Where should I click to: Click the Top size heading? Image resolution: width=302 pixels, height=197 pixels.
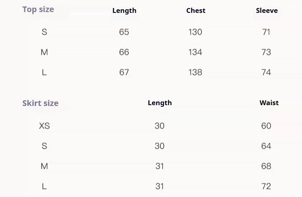pyautogui.click(x=38, y=9)
